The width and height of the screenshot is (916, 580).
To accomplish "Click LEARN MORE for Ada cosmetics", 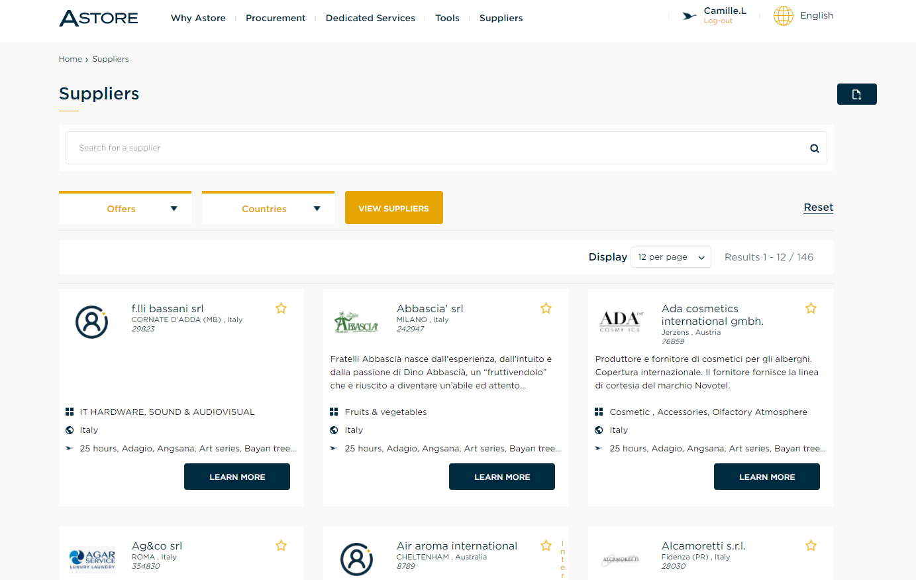I will (767, 477).
